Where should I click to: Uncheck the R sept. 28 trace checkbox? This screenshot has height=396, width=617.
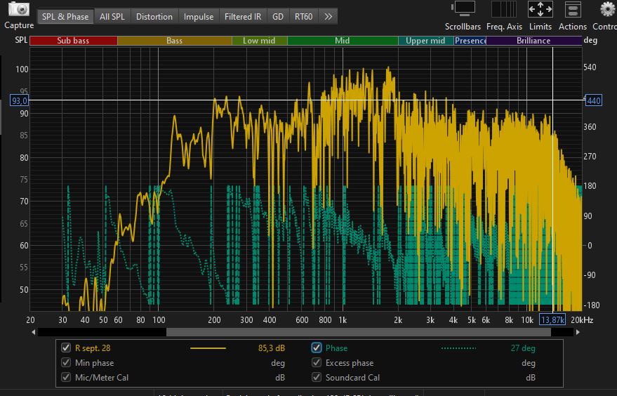point(67,348)
